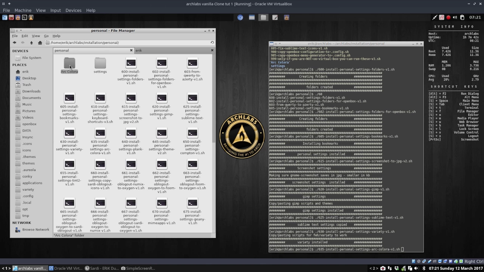Go back with the File Manager back arrow
The width and height of the screenshot is (484, 272).
click(x=14, y=43)
